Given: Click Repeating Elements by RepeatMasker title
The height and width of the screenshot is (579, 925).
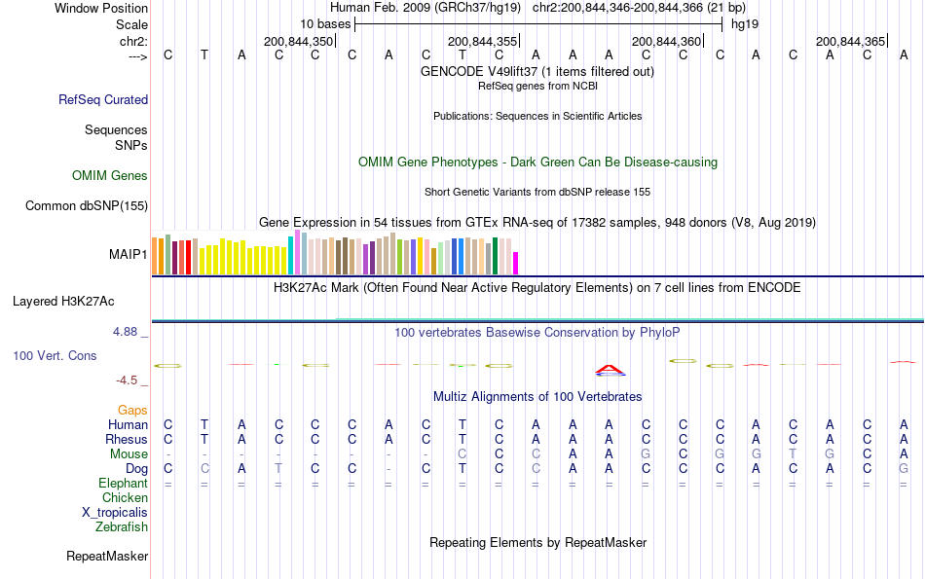Looking at the screenshot, I should pyautogui.click(x=537, y=542).
